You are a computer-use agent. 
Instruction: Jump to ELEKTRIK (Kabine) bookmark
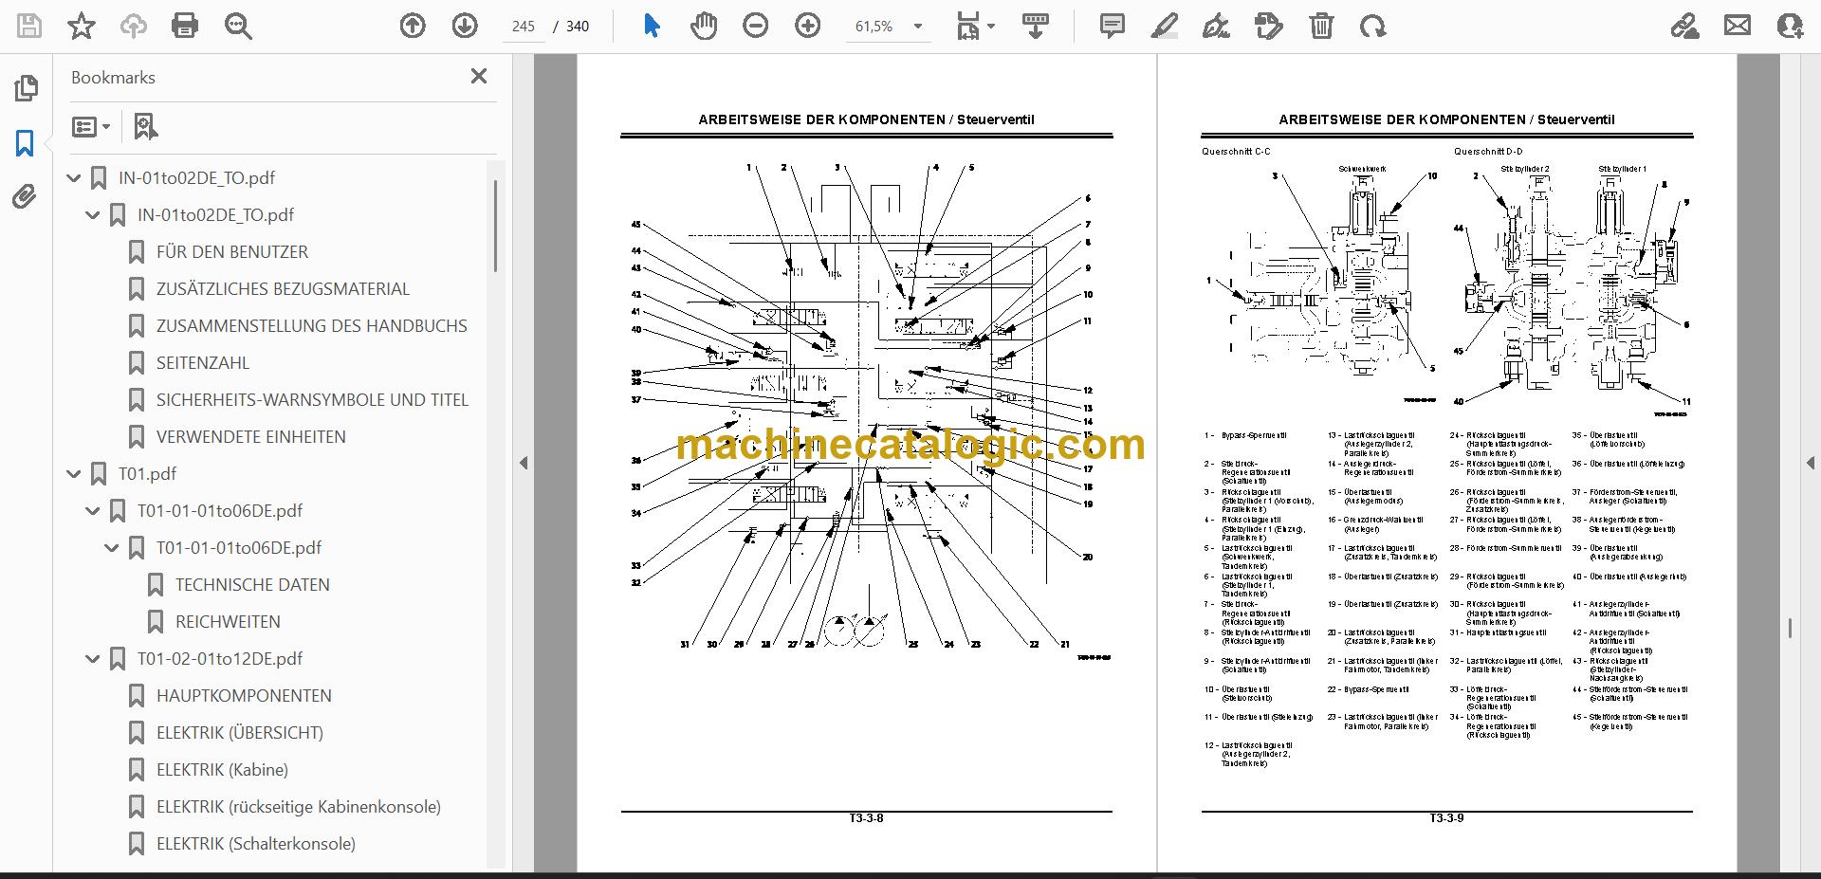click(222, 769)
